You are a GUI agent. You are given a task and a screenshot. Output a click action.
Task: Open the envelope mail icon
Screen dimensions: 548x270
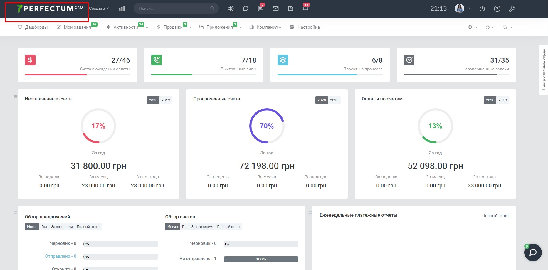pos(275,8)
